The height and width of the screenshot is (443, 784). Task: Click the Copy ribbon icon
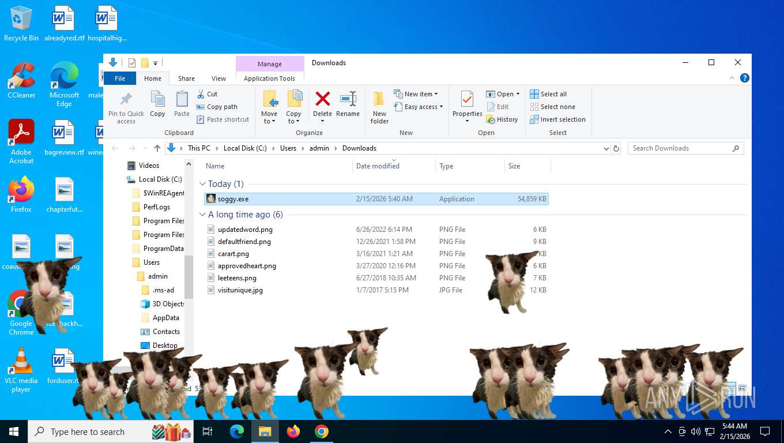click(157, 99)
